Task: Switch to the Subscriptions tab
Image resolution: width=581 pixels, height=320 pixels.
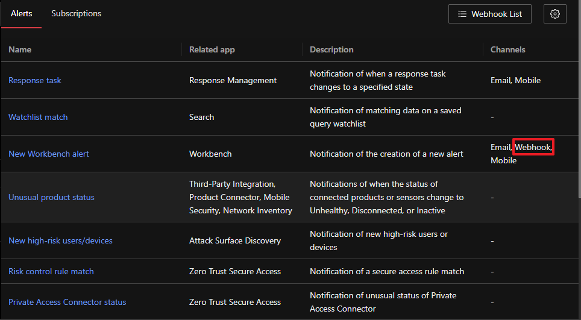Action: 76,13
